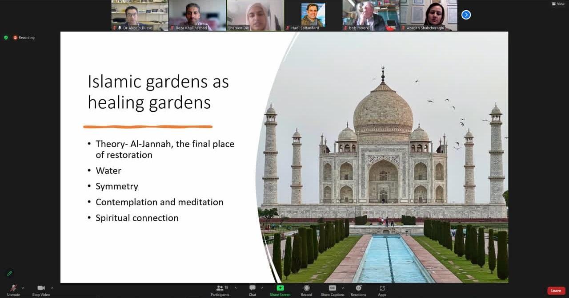
Task: Expand audio options arrow beside Unmute
Action: coord(23,288)
